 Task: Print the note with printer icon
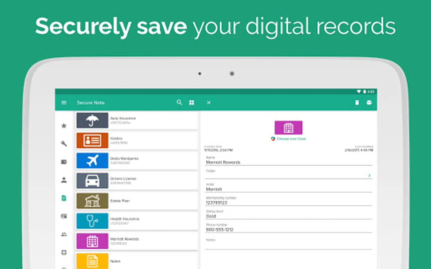click(369, 103)
